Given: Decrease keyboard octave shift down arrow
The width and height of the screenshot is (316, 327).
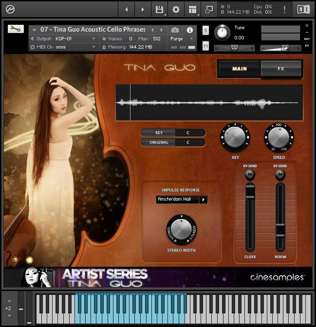Looking at the screenshot, I should tap(9, 316).
